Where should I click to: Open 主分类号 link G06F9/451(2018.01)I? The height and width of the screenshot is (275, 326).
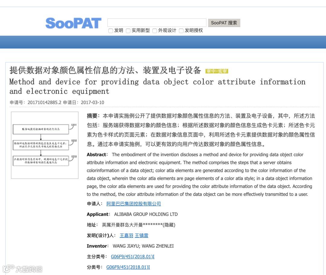pyautogui.click(x=133, y=257)
